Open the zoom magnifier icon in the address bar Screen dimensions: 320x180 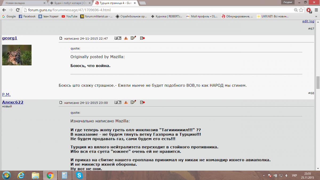(x=296, y=10)
